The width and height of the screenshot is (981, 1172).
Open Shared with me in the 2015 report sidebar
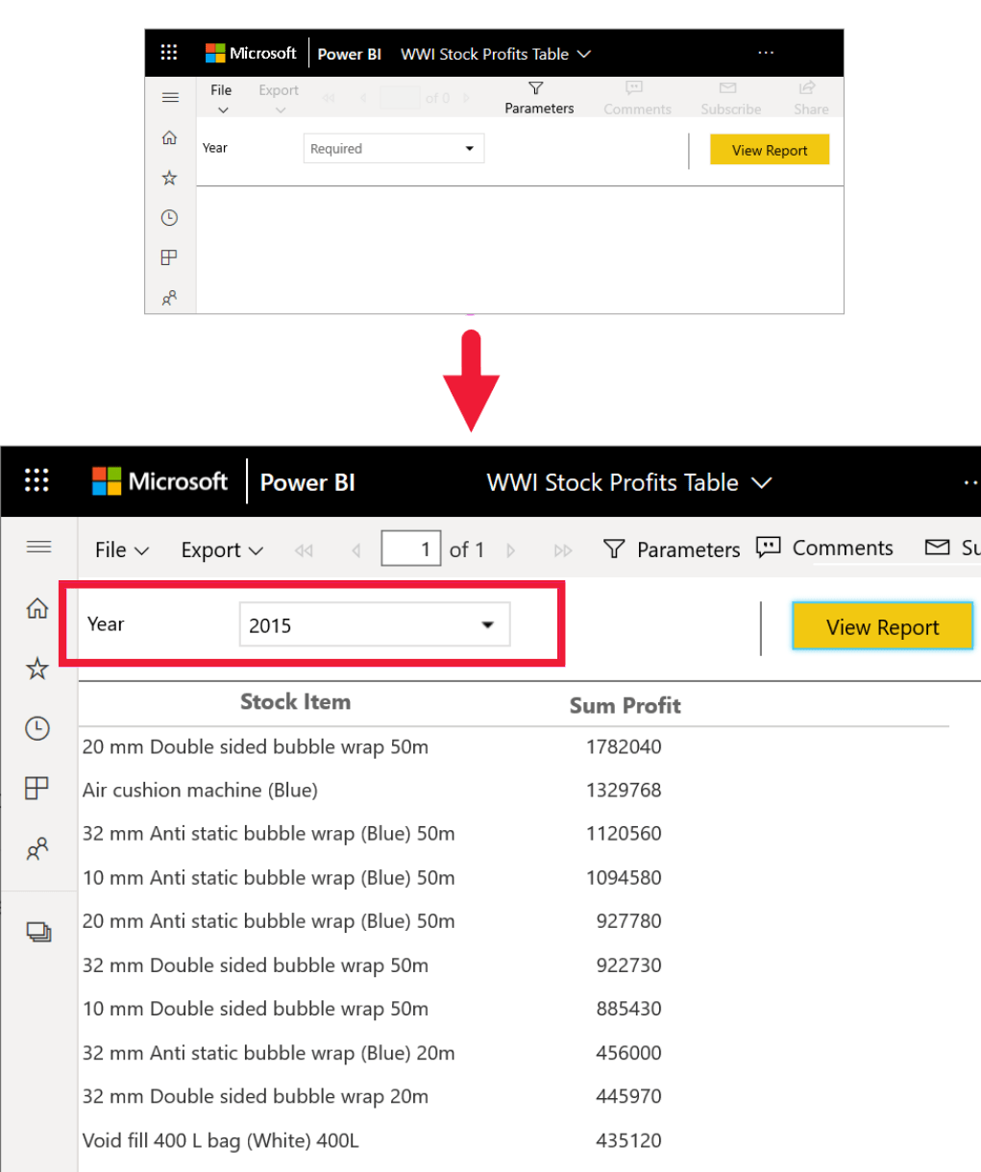point(37,849)
